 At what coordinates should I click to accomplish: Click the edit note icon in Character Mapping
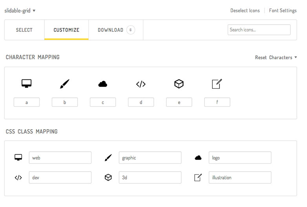pyautogui.click(x=217, y=84)
